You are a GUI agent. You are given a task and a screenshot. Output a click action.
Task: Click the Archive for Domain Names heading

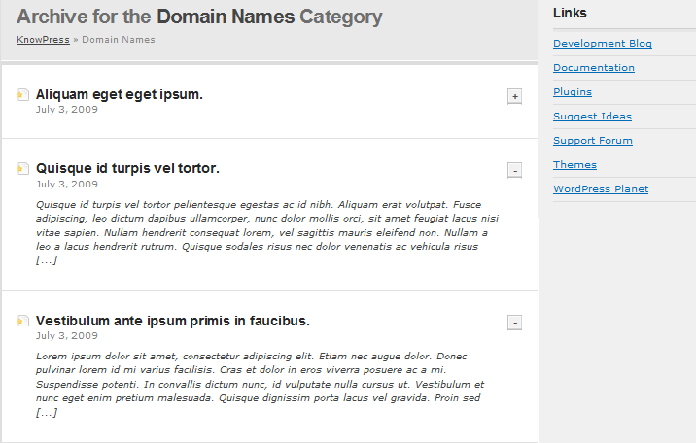click(199, 17)
